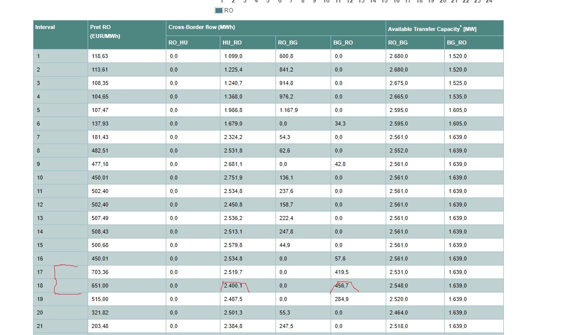The width and height of the screenshot is (577, 335).
Task: Click RO_BG value 247,8
Action: (x=286, y=232)
